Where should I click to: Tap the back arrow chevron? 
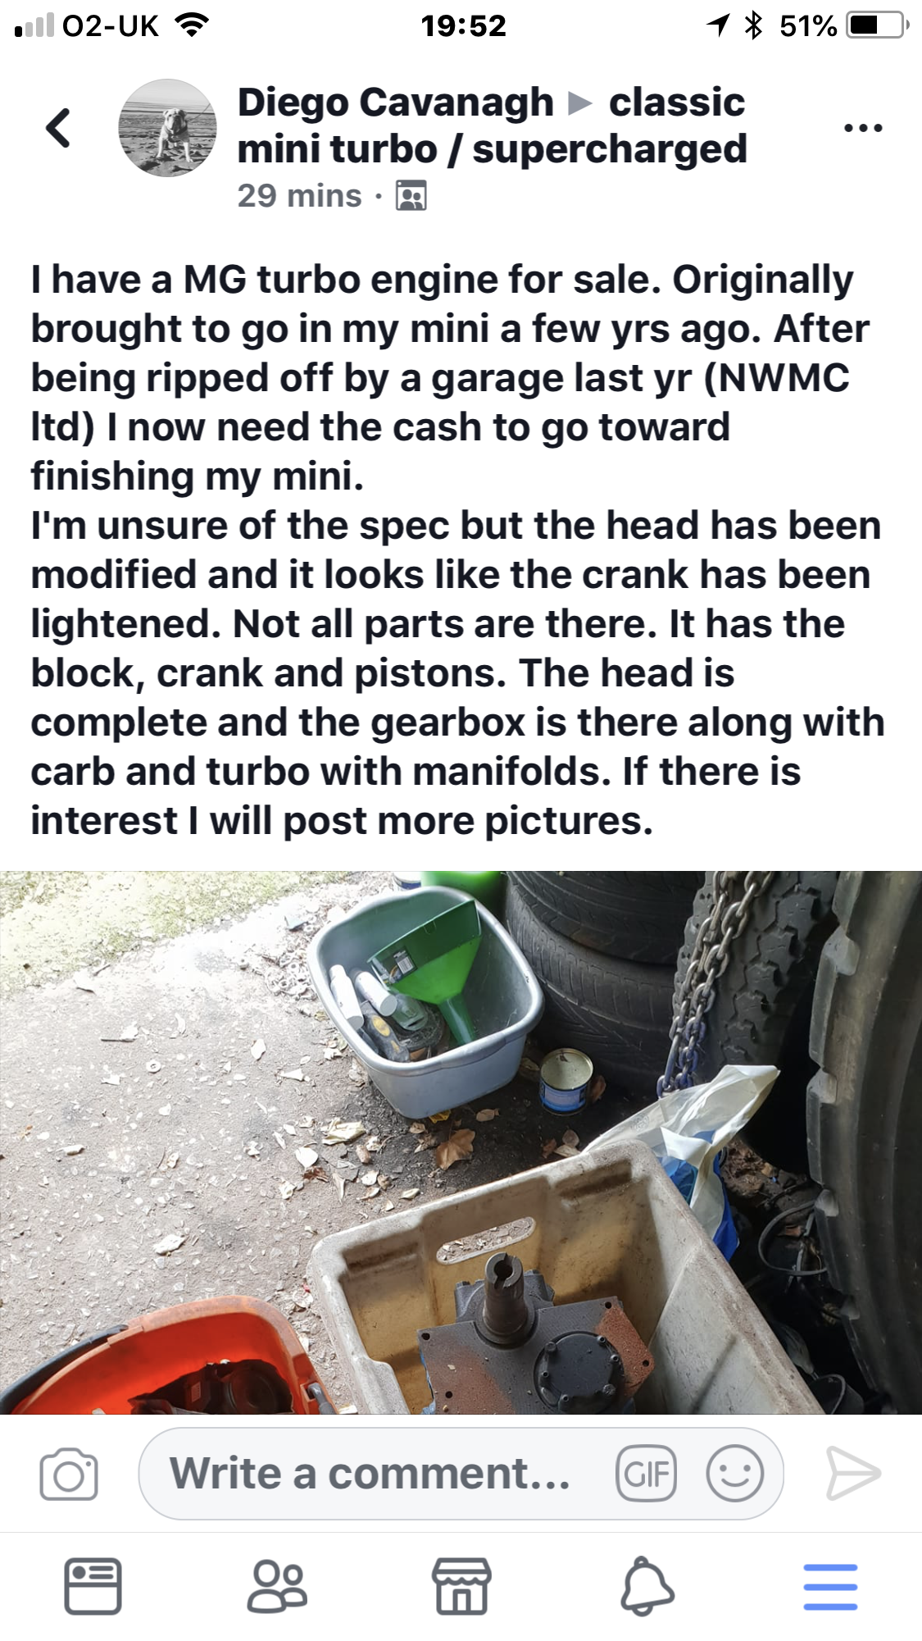(x=58, y=128)
